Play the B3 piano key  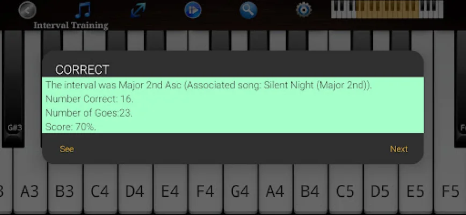[x=65, y=191]
